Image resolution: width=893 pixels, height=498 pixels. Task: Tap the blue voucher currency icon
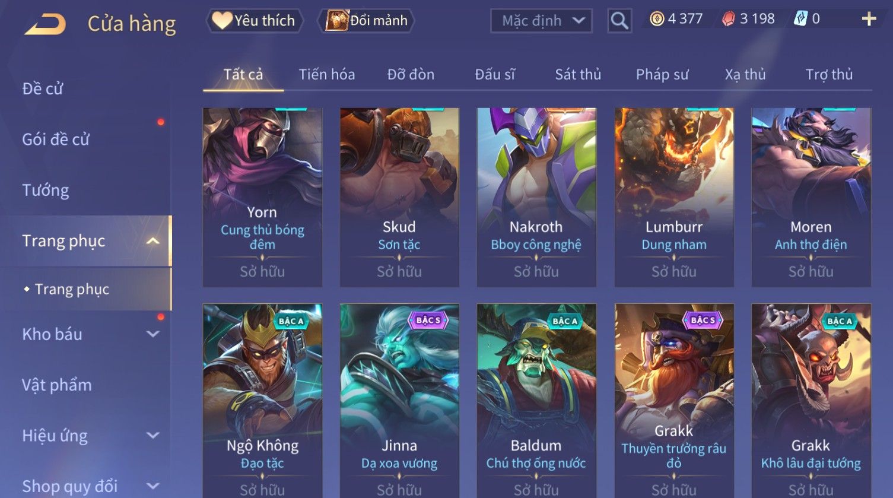coord(800,19)
